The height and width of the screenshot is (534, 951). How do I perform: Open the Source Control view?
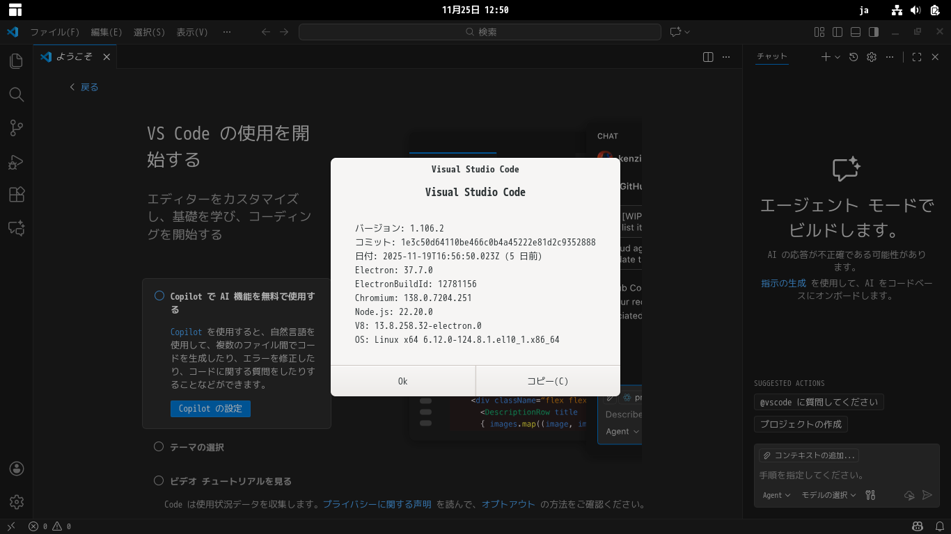(17, 128)
